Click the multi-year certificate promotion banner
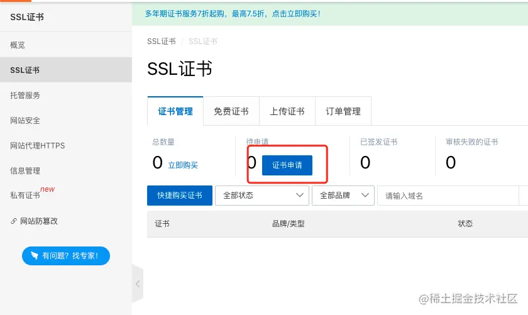 click(x=233, y=14)
